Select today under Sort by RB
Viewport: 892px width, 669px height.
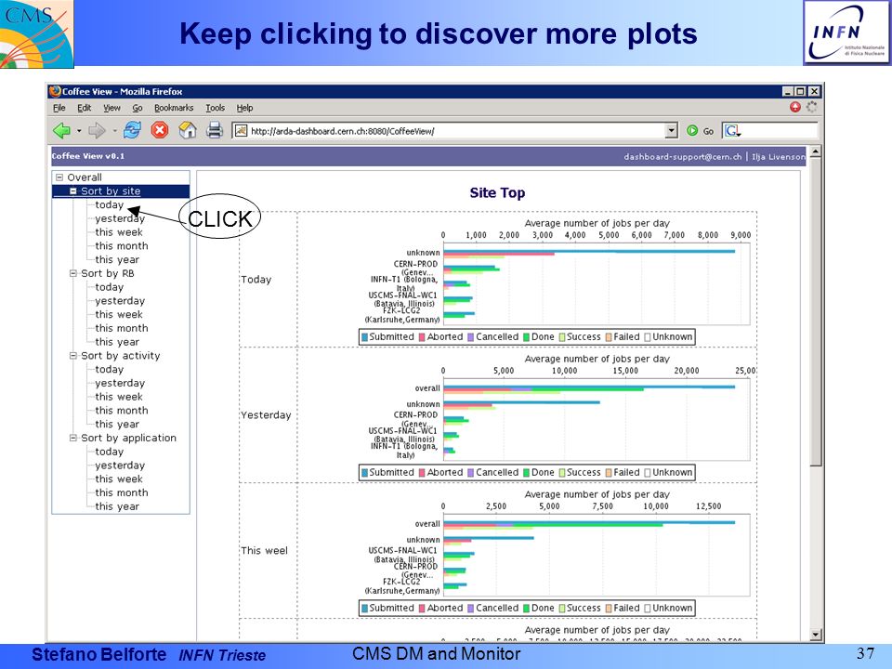click(x=110, y=287)
